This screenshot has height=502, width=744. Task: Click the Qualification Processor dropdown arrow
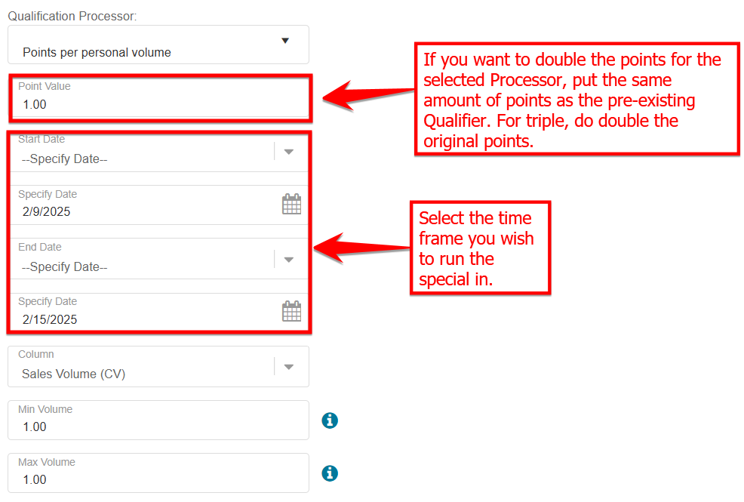point(285,41)
